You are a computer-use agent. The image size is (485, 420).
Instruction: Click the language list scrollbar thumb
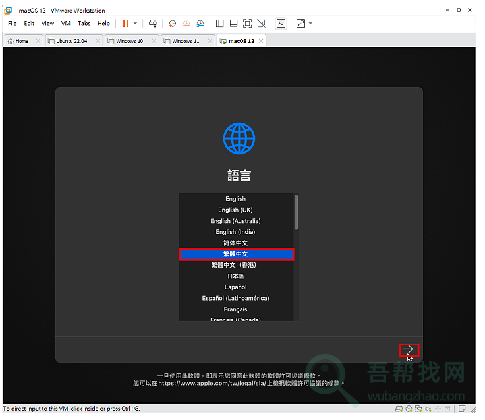coord(297,212)
